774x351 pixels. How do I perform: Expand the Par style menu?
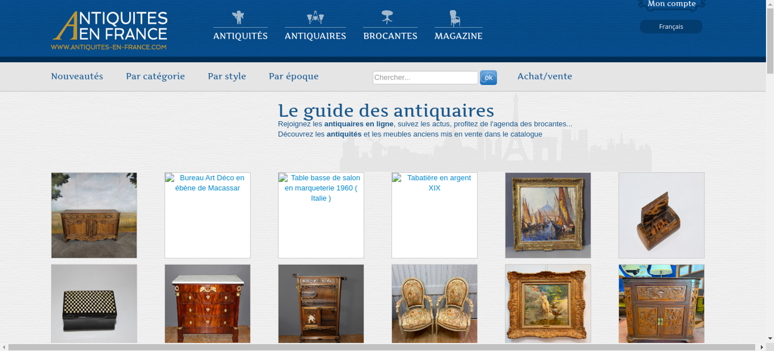(x=227, y=76)
